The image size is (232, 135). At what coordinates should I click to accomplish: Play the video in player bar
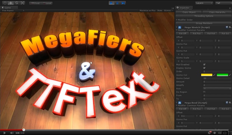point(4,133)
